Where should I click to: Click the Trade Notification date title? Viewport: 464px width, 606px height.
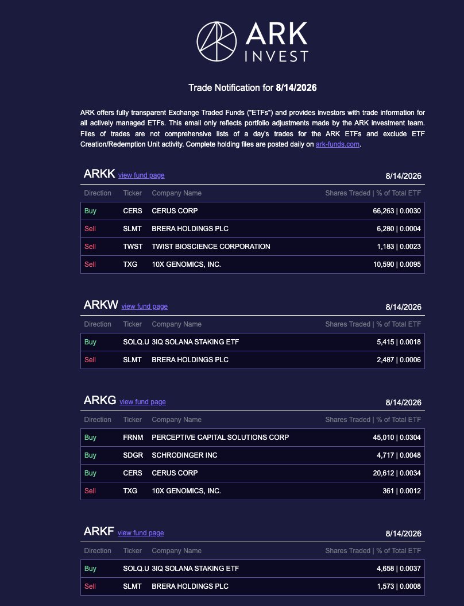[253, 88]
